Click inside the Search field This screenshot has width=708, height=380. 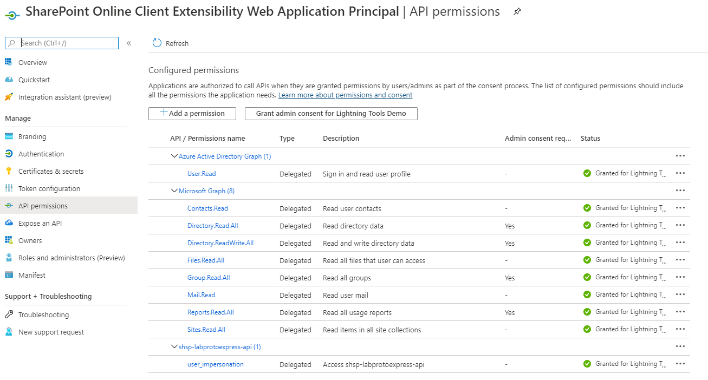pyautogui.click(x=61, y=43)
